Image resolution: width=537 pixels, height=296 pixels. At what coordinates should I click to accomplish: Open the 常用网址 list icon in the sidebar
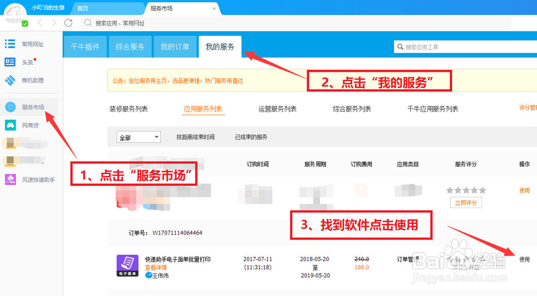pyautogui.click(x=10, y=44)
